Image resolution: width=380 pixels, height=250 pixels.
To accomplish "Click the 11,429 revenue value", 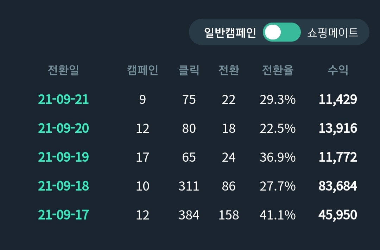I will [x=338, y=100].
